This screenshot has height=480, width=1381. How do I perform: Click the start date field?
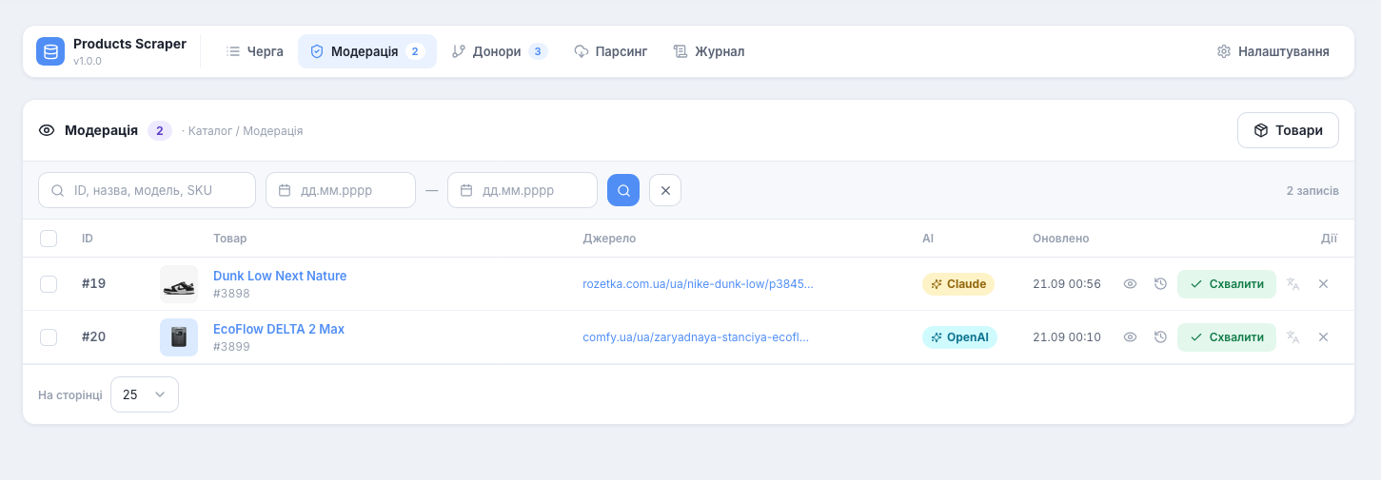pyautogui.click(x=341, y=190)
